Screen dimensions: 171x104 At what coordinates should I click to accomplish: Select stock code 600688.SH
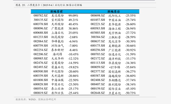click(x=41, y=33)
